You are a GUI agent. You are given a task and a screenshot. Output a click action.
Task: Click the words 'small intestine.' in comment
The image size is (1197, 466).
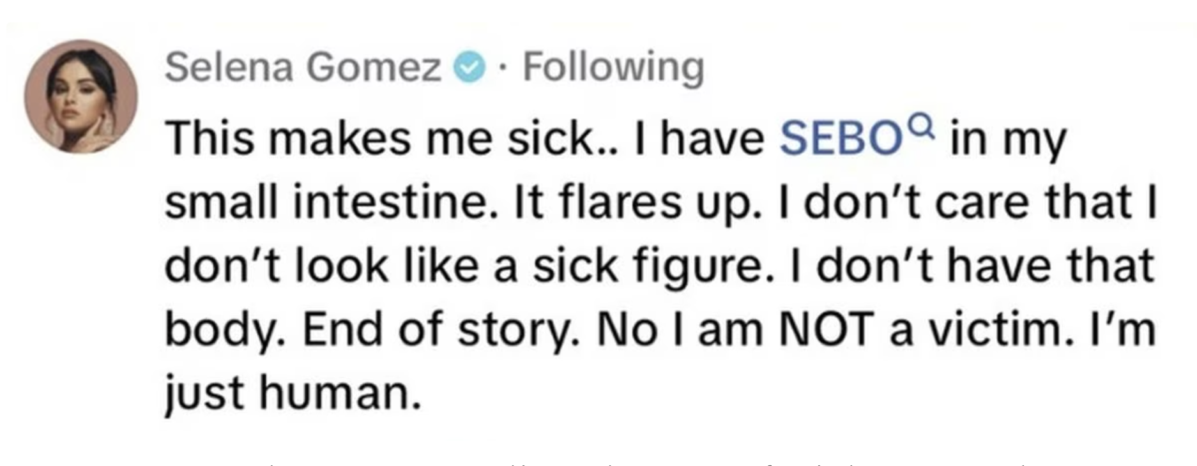click(x=325, y=202)
